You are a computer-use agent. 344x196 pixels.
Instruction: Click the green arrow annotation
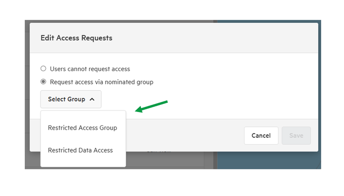pos(151,106)
